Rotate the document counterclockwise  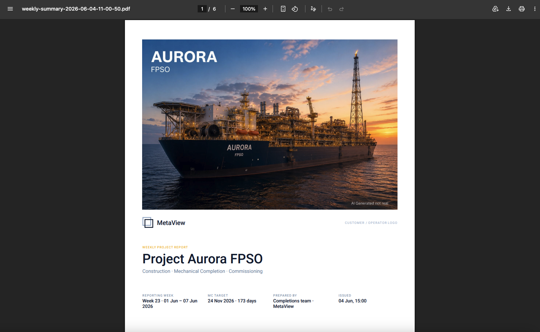tap(295, 9)
